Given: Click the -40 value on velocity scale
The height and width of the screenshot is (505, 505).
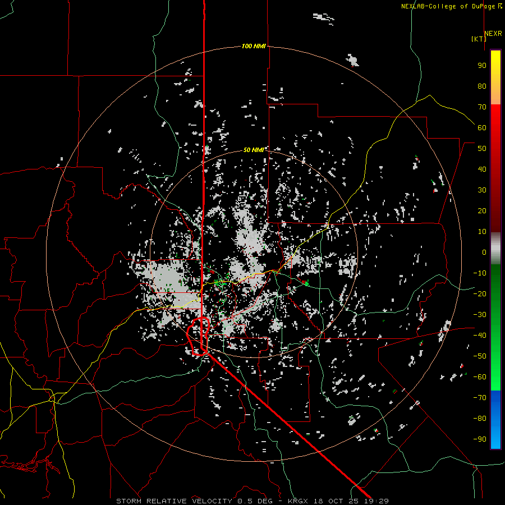Looking at the screenshot, I should coord(480,336).
